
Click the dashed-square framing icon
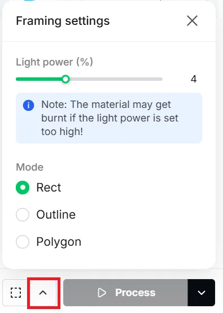(16, 293)
